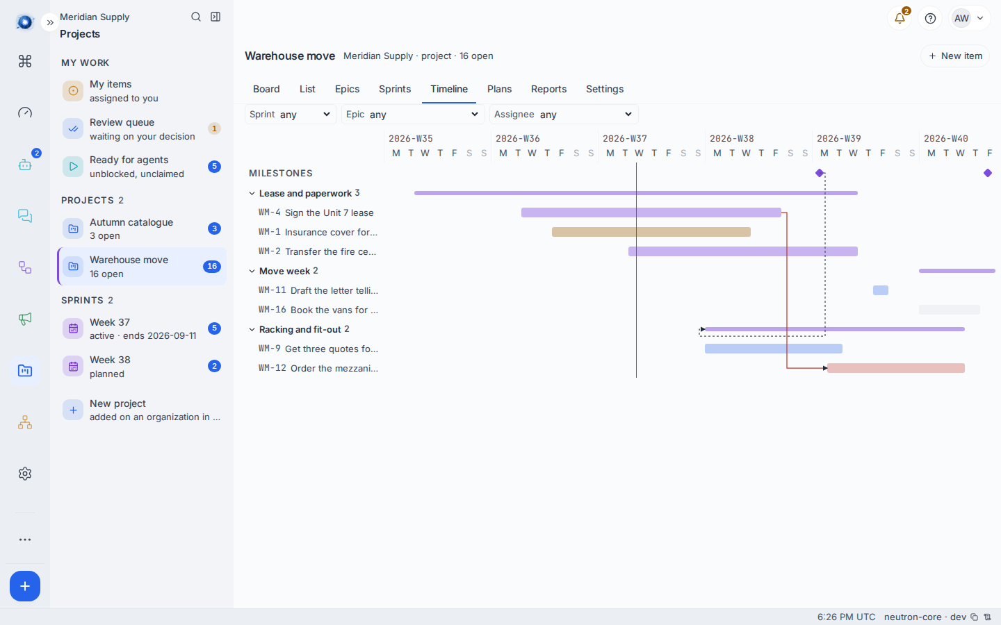Click the WM-11 small blue timeline bar

pyautogui.click(x=881, y=290)
